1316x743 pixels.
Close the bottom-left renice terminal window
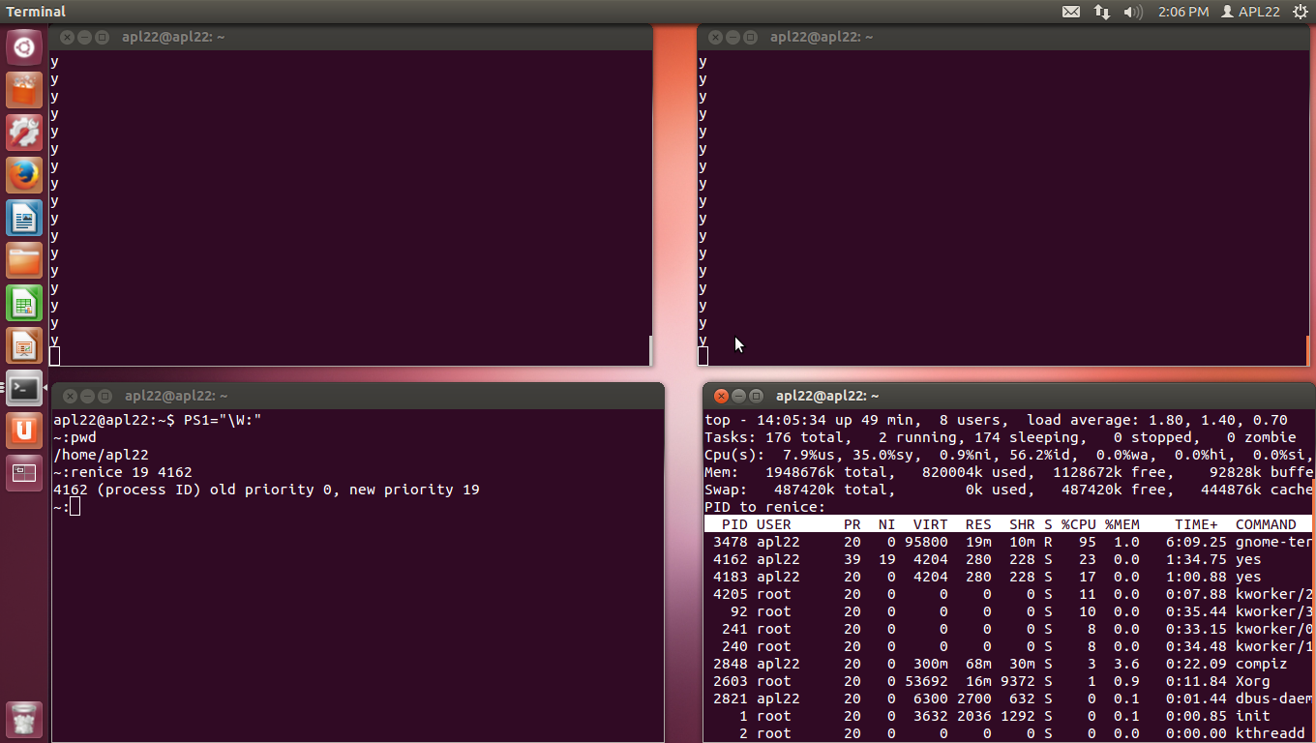[70, 396]
